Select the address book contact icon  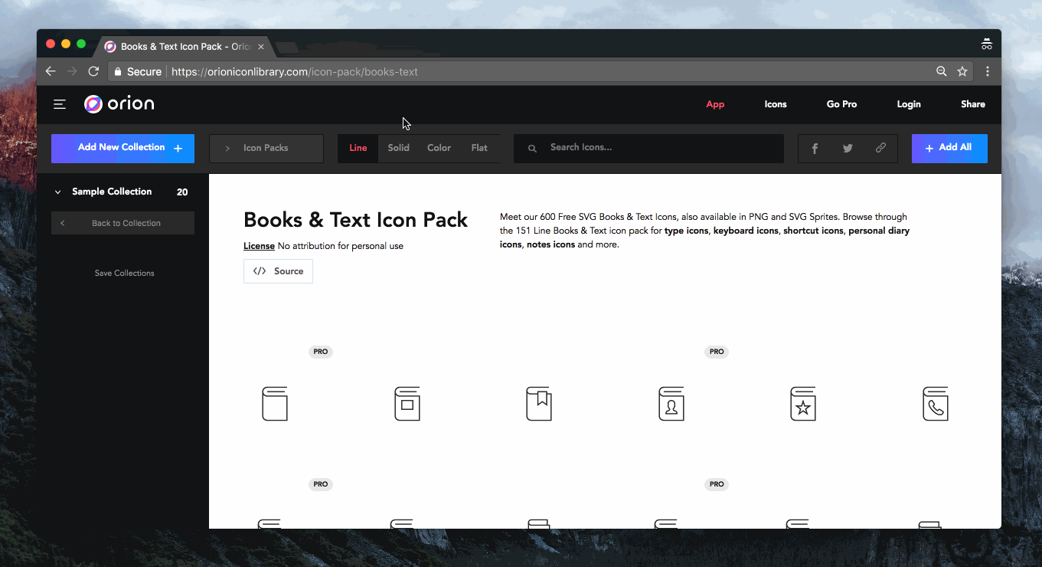(x=671, y=404)
